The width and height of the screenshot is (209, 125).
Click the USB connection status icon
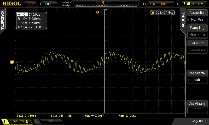[195, 121]
